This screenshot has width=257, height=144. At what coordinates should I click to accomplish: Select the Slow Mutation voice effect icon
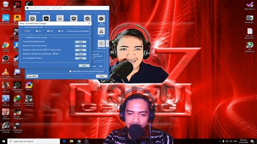(x=101, y=19)
